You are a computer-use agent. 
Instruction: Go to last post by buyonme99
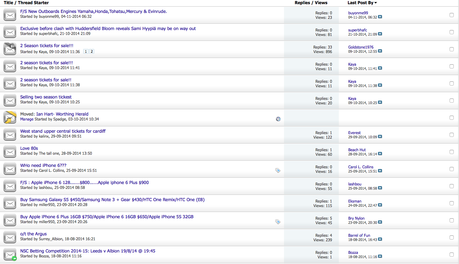[x=380, y=17]
